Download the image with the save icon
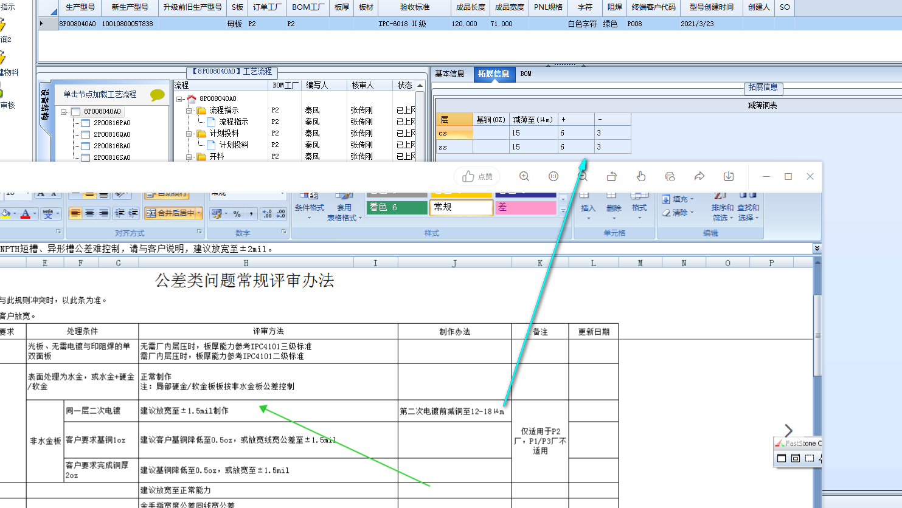Image resolution: width=902 pixels, height=508 pixels. 729,176
